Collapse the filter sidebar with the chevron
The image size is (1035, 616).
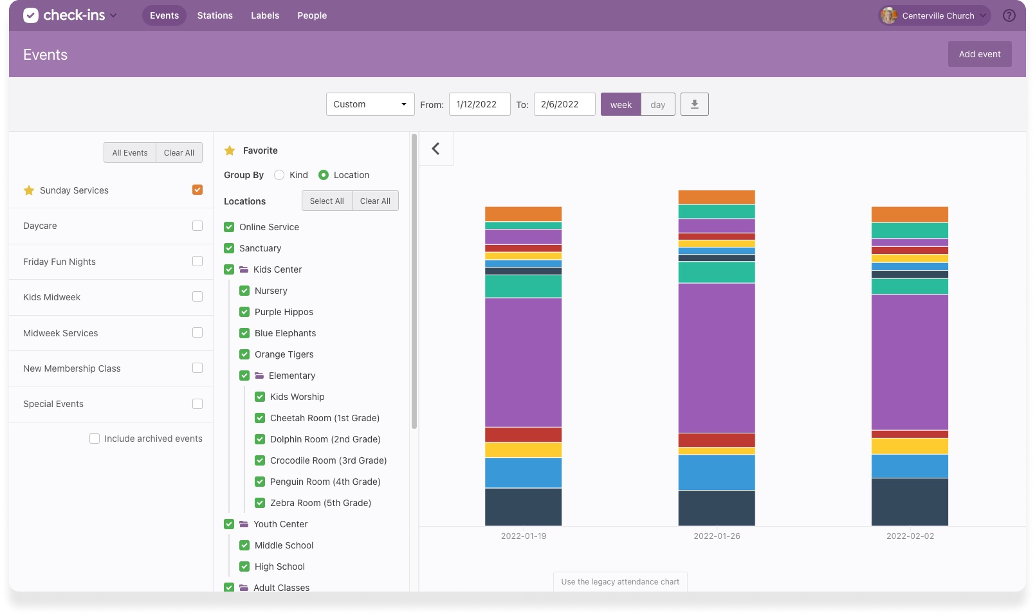(x=436, y=148)
